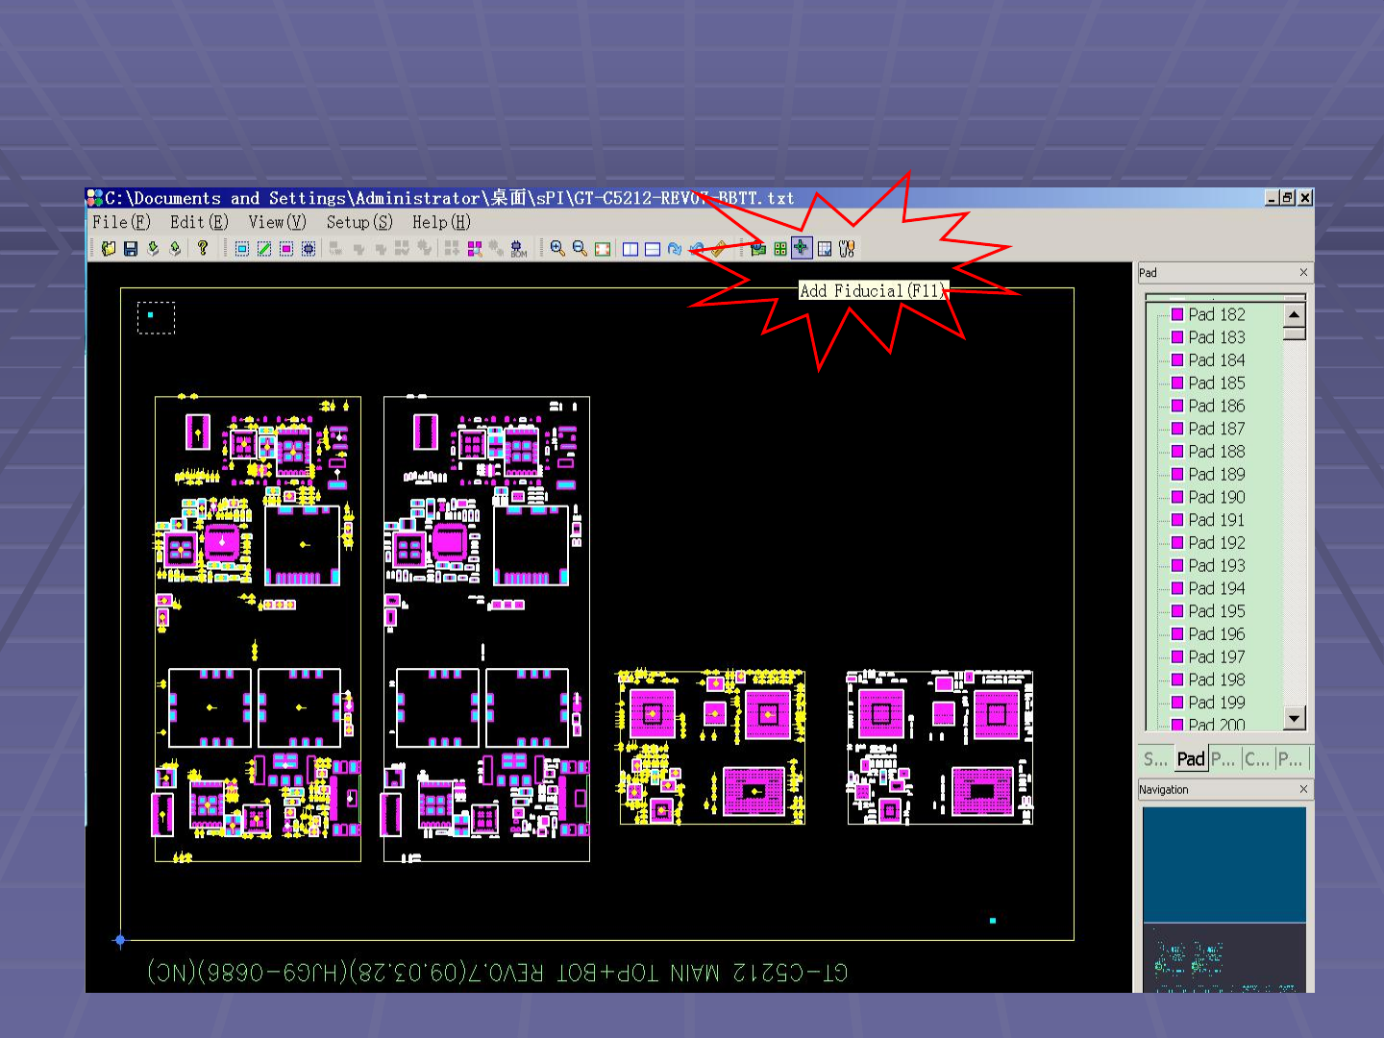Close the Pad panel
This screenshot has height=1038, width=1384.
pyautogui.click(x=1303, y=273)
